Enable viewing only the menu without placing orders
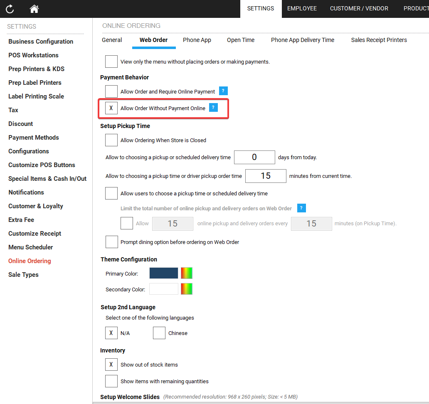 click(111, 61)
